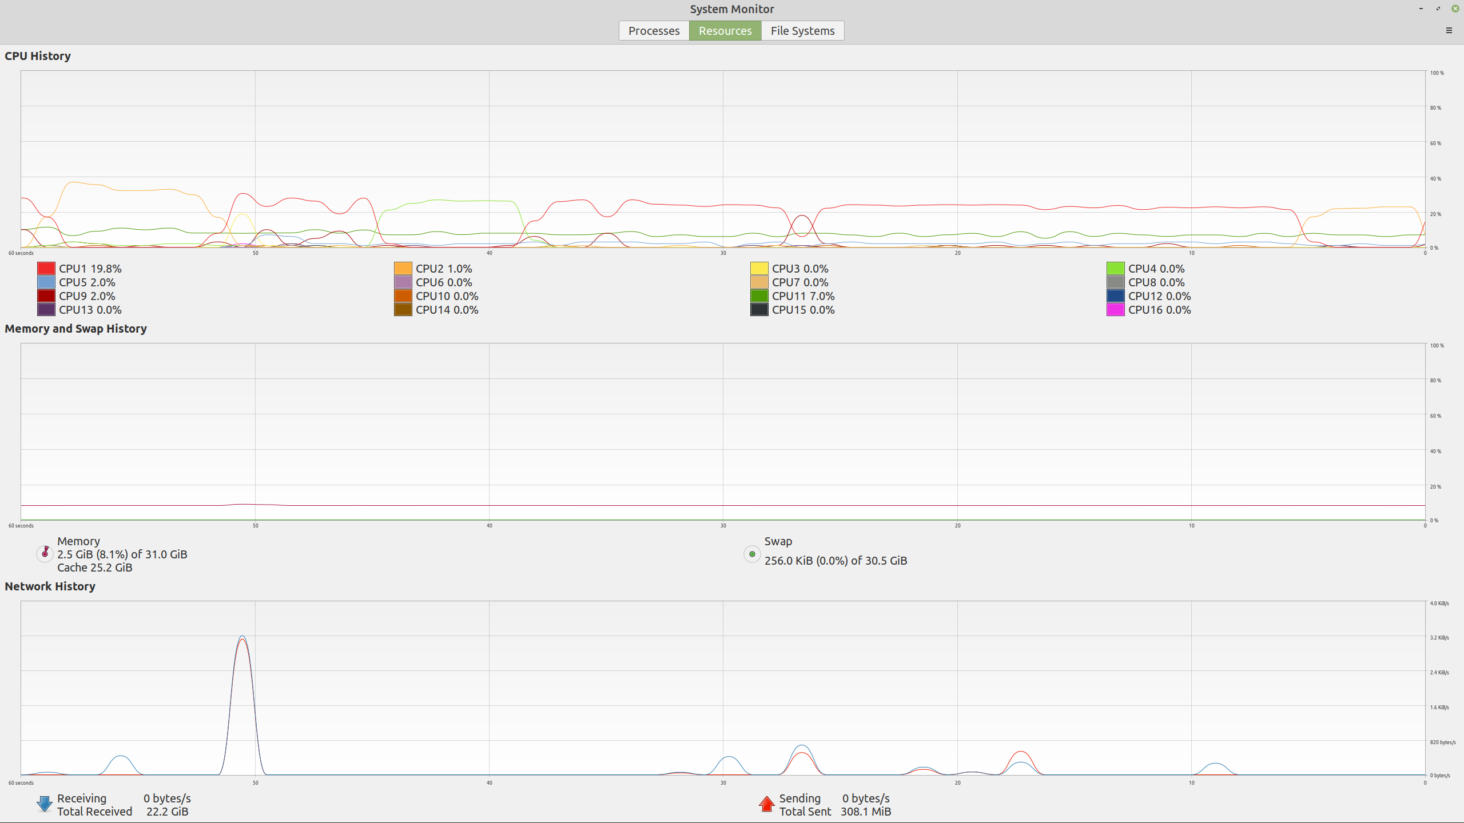Close the System Monitor window
The height and width of the screenshot is (823, 1464).
coord(1455,9)
